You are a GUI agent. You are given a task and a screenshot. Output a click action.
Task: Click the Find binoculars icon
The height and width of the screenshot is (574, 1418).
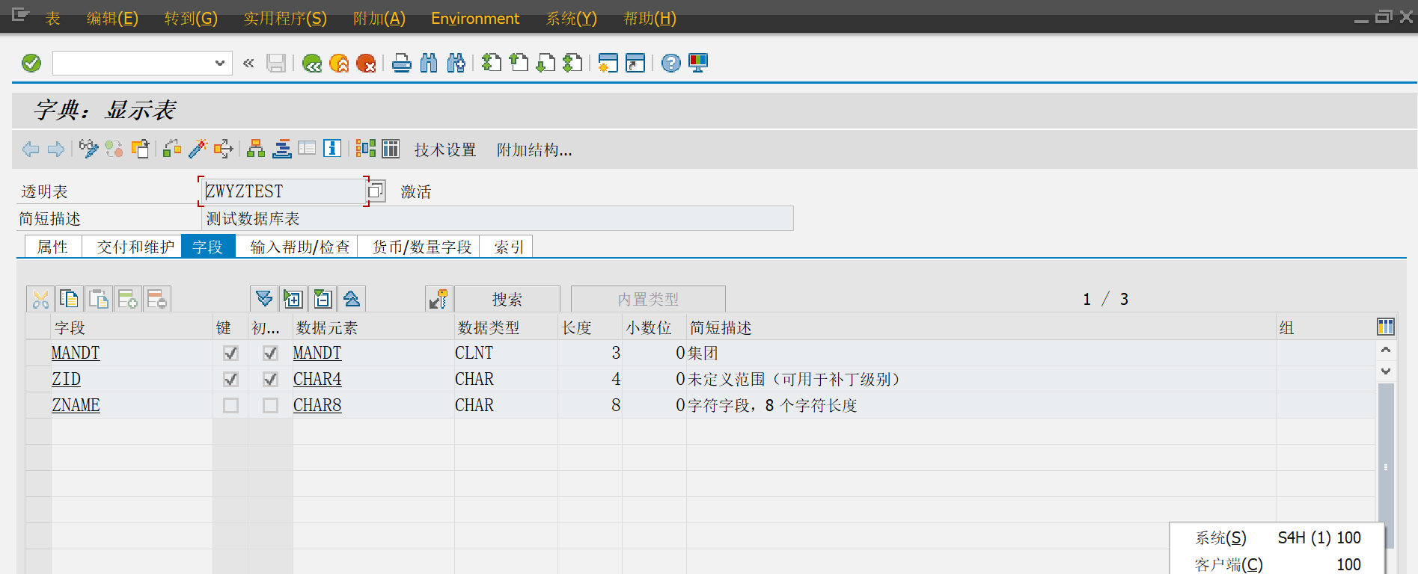point(429,64)
